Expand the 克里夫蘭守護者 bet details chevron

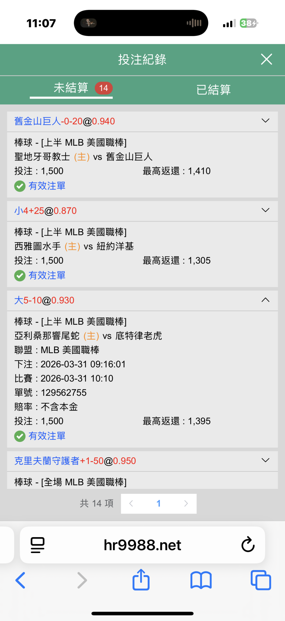265,460
